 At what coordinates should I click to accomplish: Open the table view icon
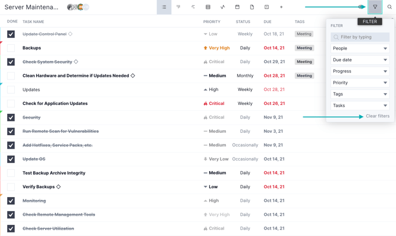click(x=208, y=7)
